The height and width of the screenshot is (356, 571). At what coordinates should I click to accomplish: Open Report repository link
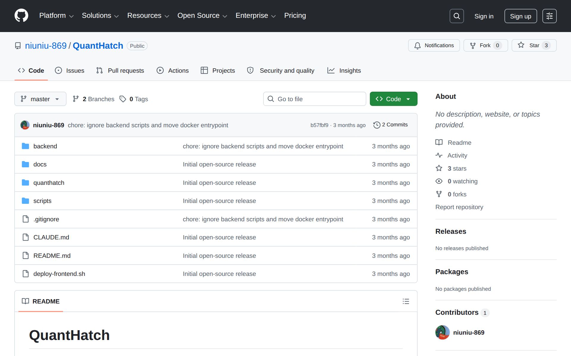coord(459,207)
